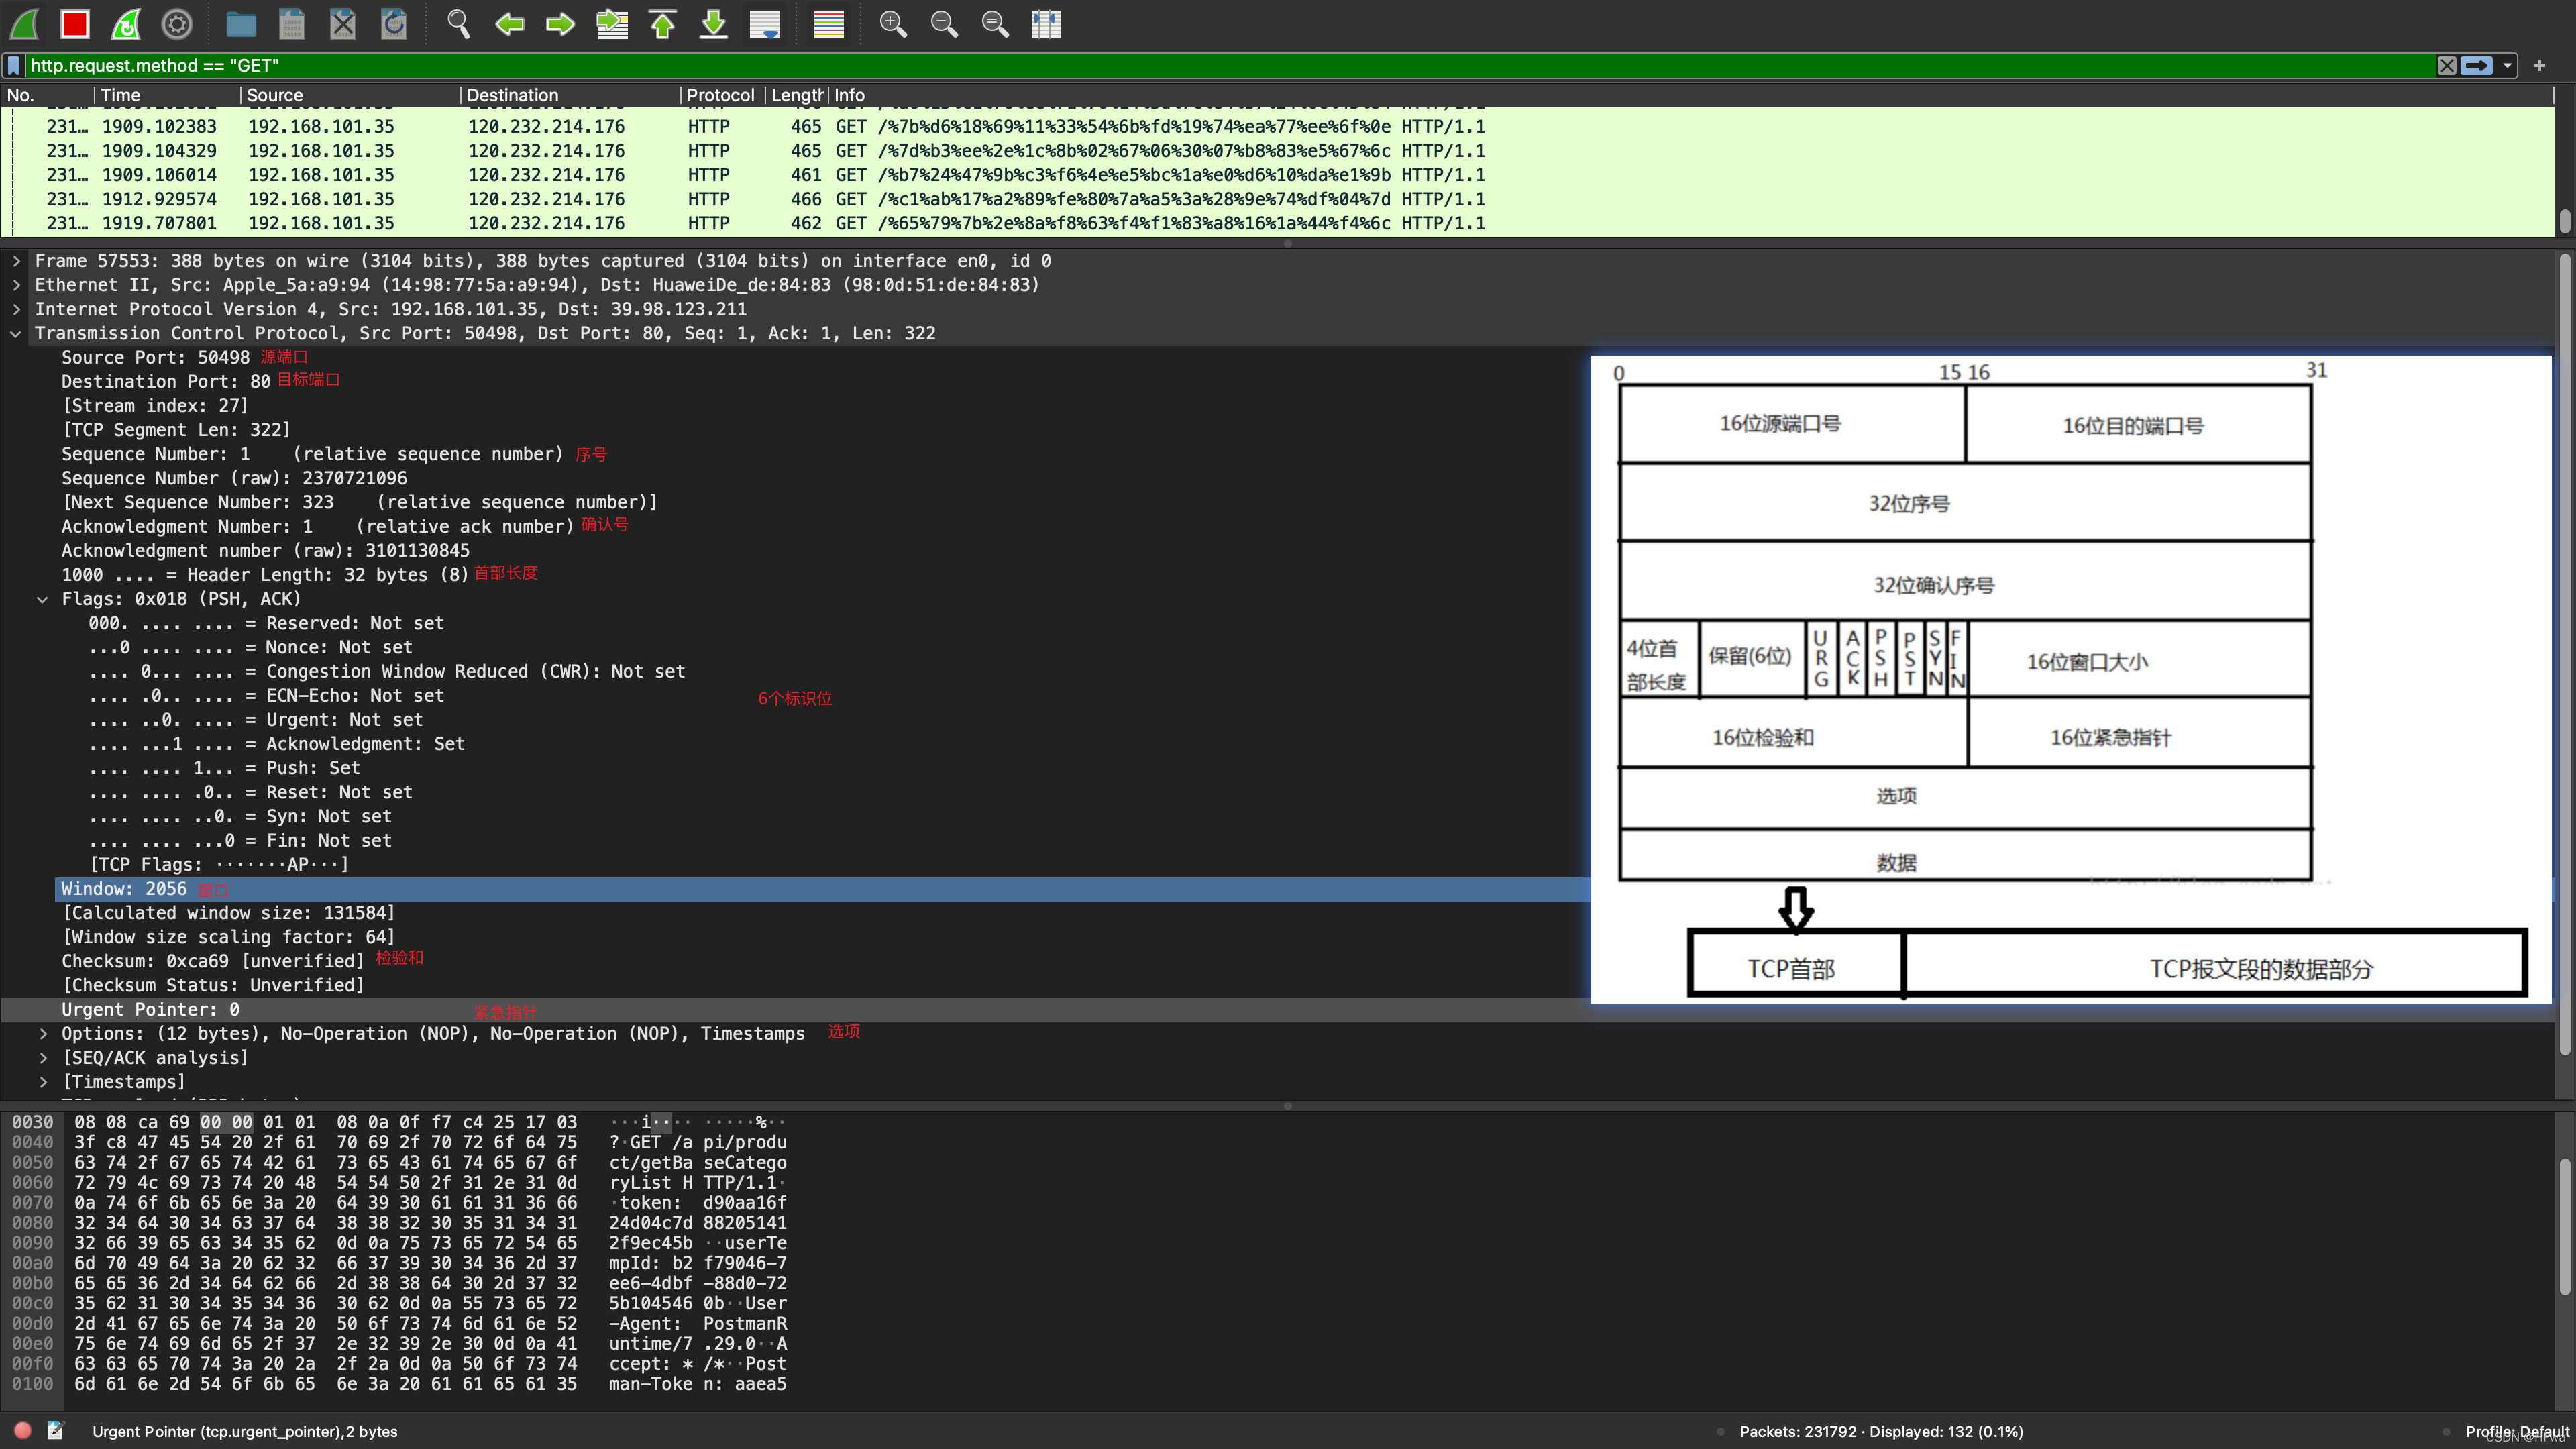Toggle auto-scroll during live capture
This screenshot has width=2576, height=1449.
764,24
